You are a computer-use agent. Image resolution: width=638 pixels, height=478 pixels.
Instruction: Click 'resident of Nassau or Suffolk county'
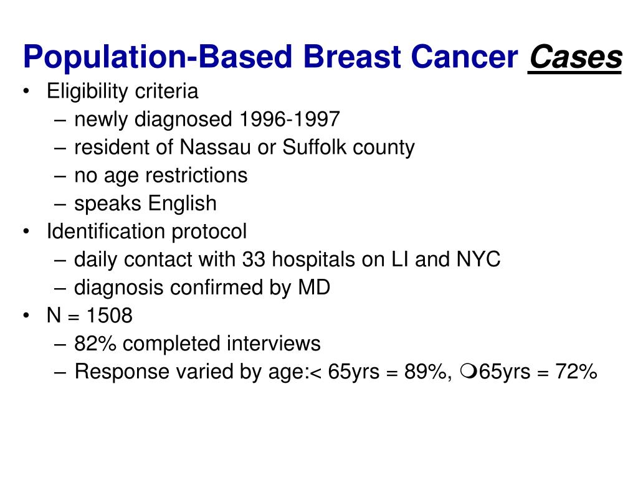[244, 147]
